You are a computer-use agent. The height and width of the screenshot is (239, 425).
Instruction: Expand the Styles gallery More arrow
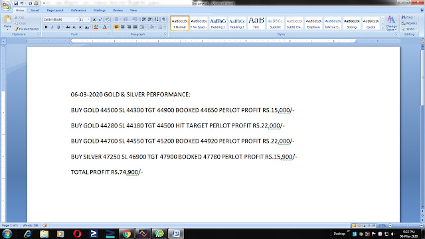(x=382, y=28)
